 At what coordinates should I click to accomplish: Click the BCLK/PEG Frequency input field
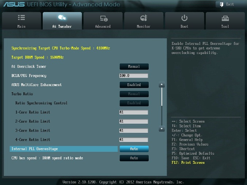click(134, 76)
